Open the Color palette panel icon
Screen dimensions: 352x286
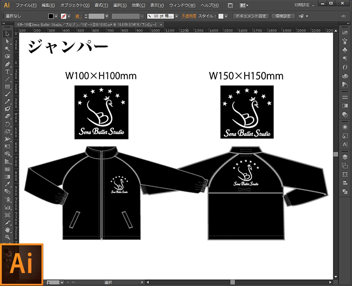click(x=345, y=76)
